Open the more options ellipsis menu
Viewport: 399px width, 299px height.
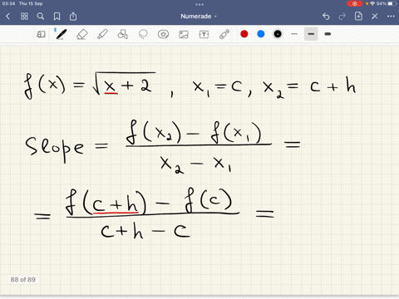click(x=391, y=17)
